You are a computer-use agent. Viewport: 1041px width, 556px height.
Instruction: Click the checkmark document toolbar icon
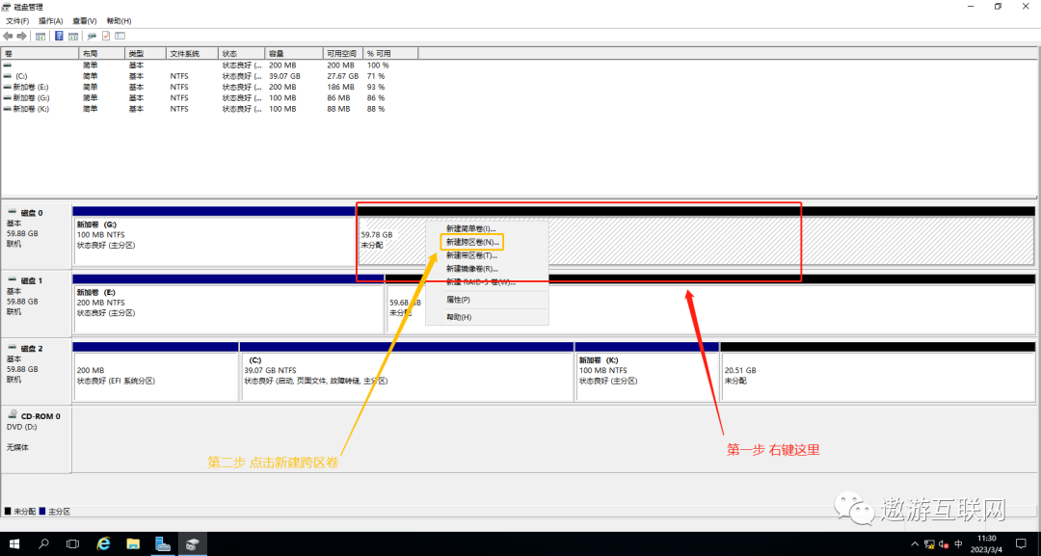pos(106,36)
